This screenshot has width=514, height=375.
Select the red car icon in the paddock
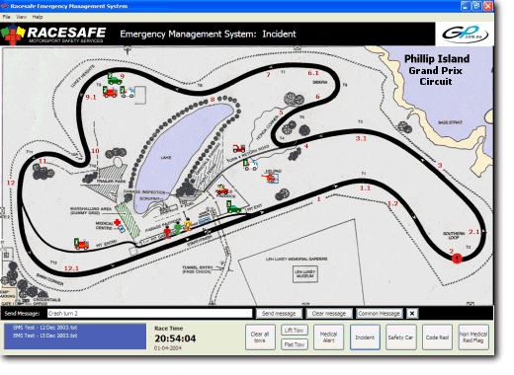(x=222, y=190)
